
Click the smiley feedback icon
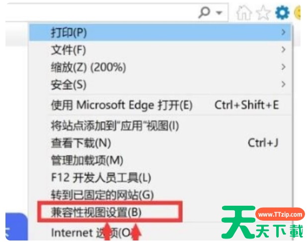click(x=298, y=12)
